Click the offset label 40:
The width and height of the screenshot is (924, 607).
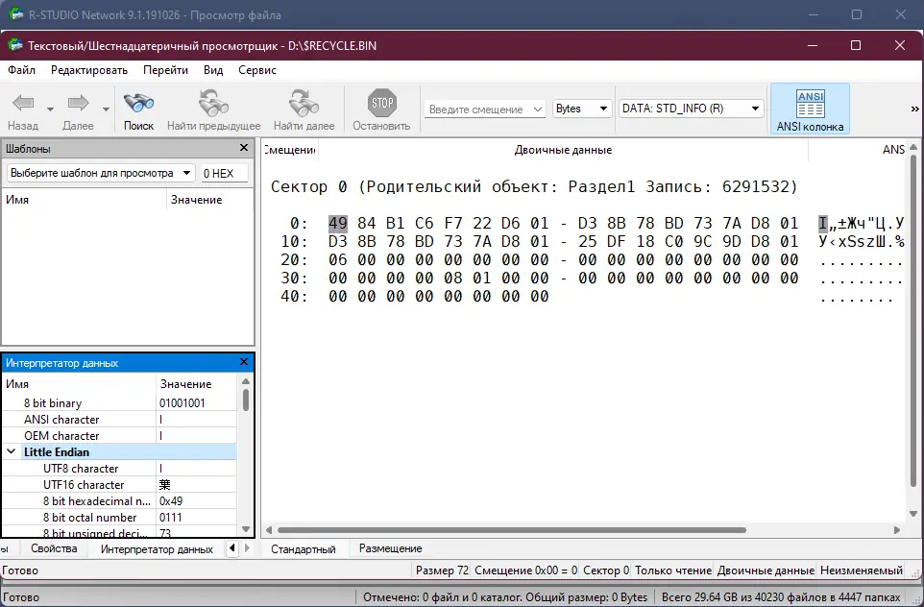[x=294, y=297]
